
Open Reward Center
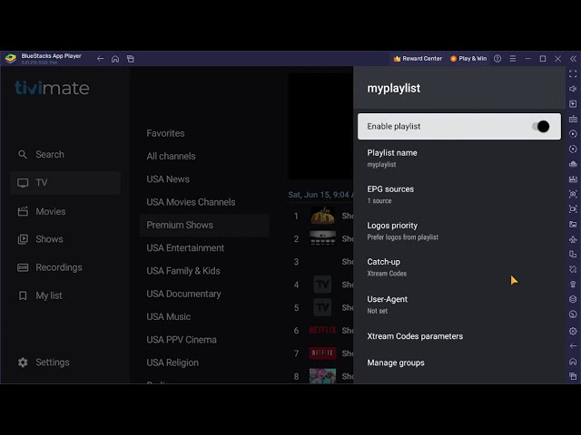pyautogui.click(x=418, y=58)
